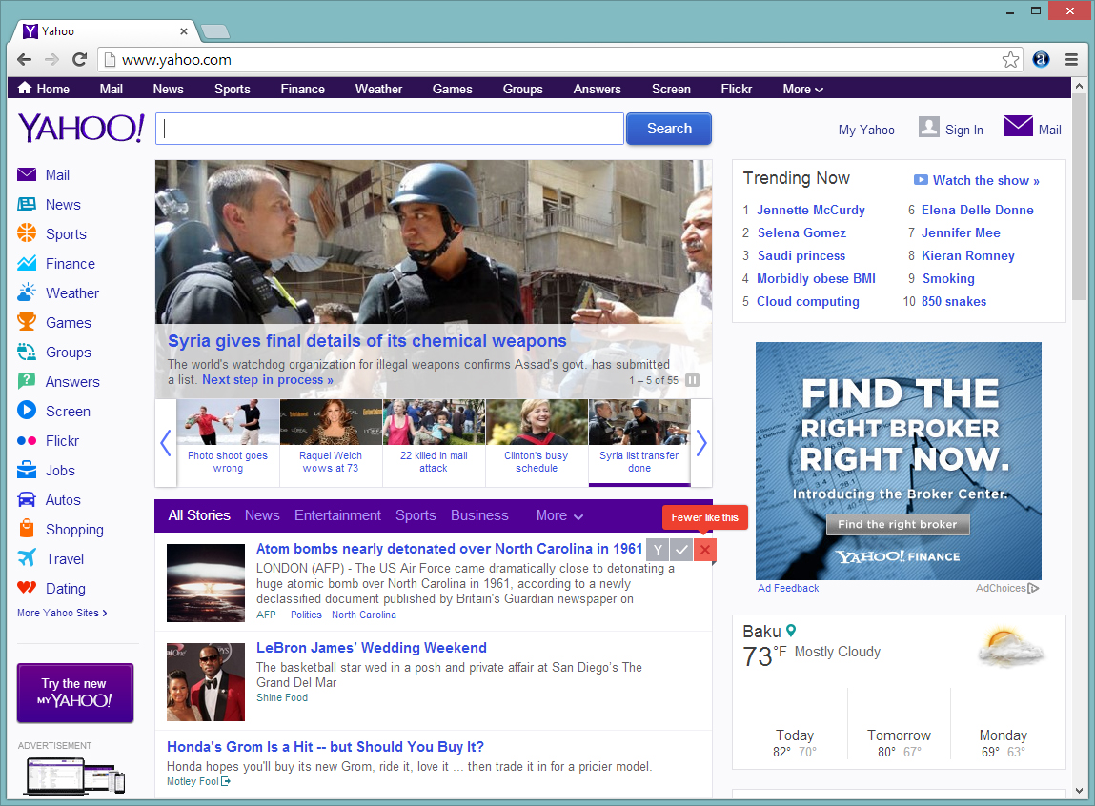This screenshot has width=1095, height=806.
Task: Click the Flickr dots icon in the sidebar
Action: (x=27, y=440)
